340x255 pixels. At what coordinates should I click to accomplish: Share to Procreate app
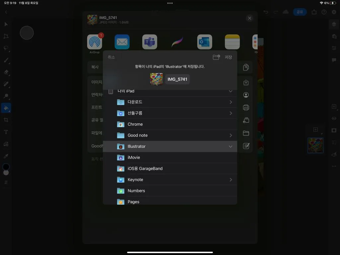(177, 42)
